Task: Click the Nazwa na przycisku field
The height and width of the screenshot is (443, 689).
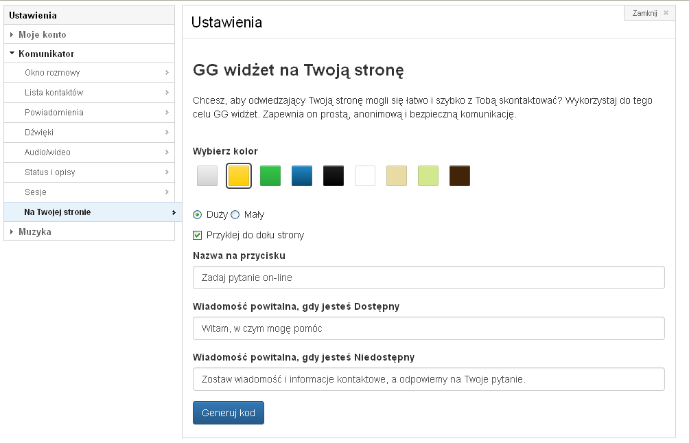Action: click(x=429, y=277)
